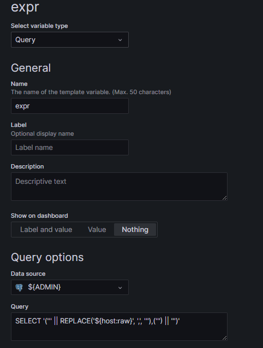Click the Query textarea resize grip
The height and width of the screenshot is (348, 263).
224,338
